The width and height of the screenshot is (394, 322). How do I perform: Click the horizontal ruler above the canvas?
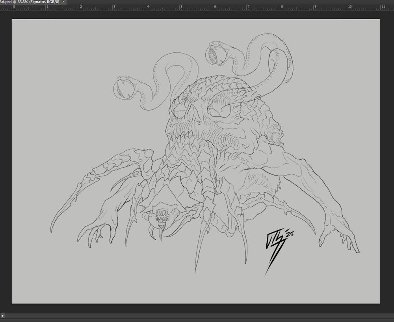pos(197,7)
